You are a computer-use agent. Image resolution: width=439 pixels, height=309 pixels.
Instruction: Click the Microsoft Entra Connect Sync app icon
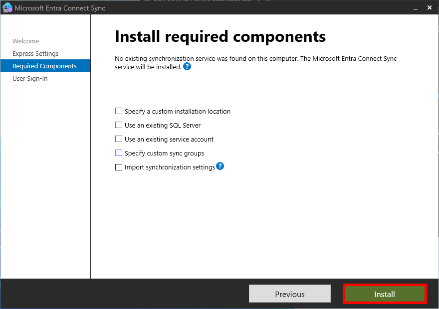(x=6, y=7)
